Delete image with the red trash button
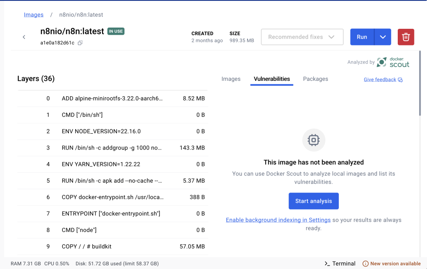This screenshot has width=427, height=269. click(x=406, y=37)
